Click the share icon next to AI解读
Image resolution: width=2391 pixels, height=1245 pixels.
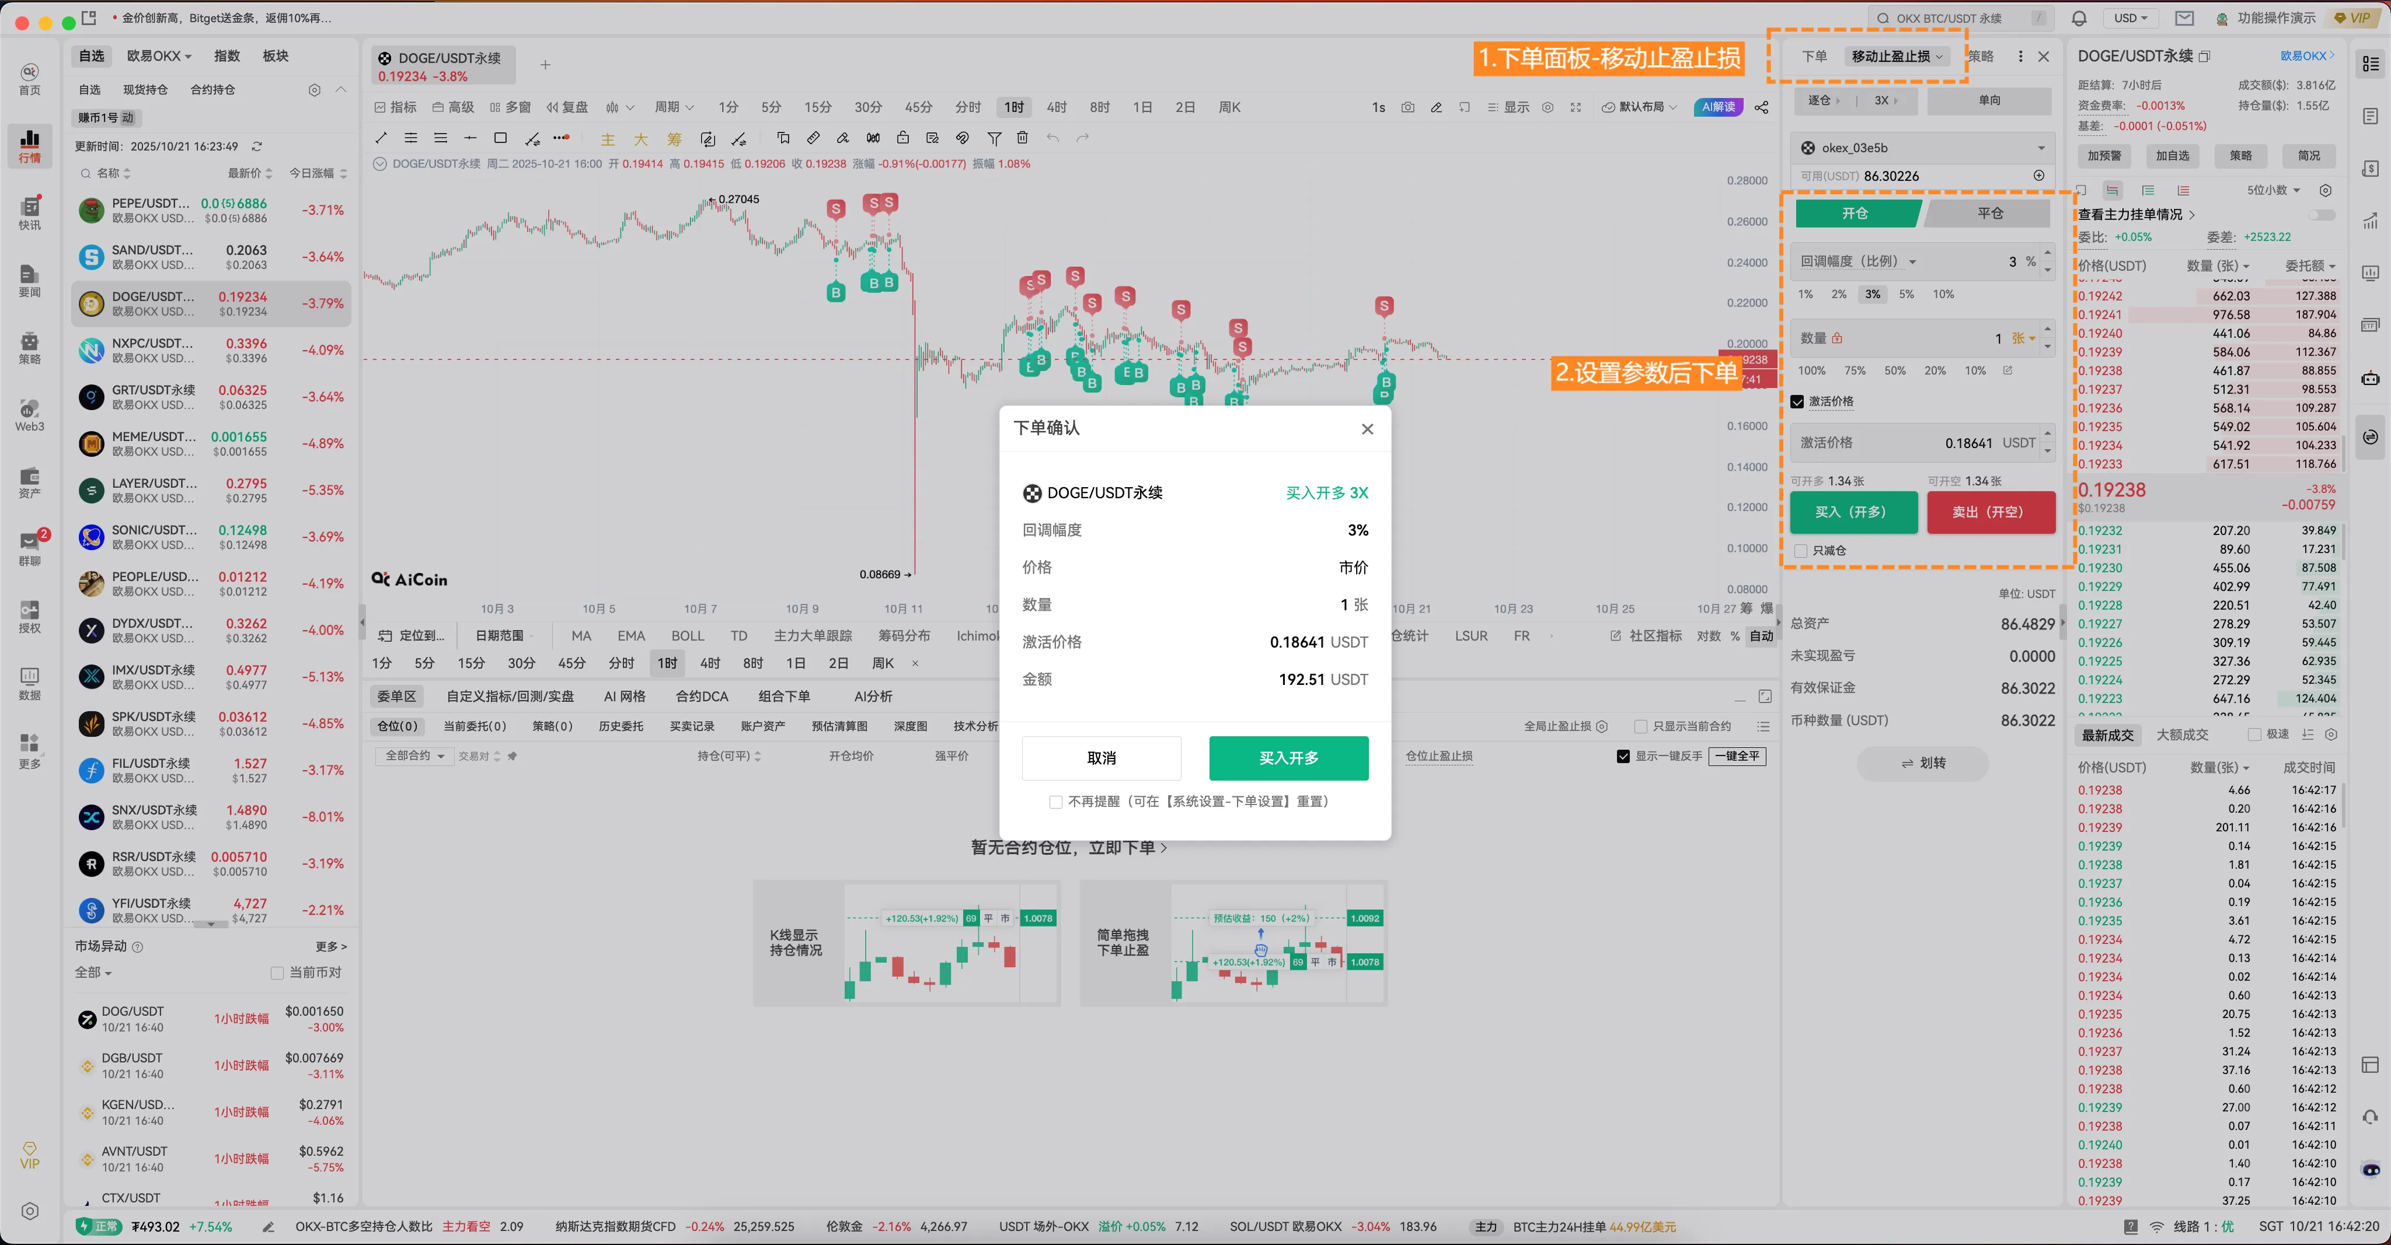(1761, 107)
